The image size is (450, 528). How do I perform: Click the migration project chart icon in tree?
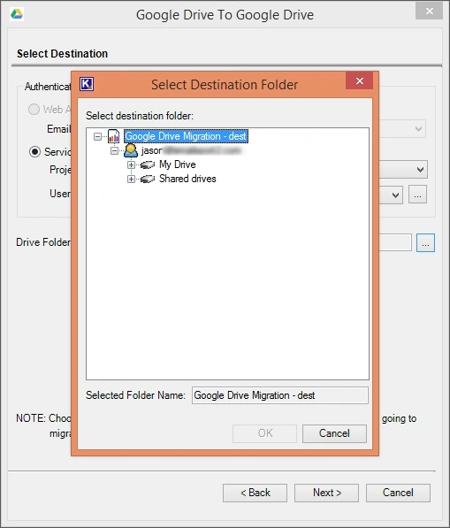pos(114,136)
